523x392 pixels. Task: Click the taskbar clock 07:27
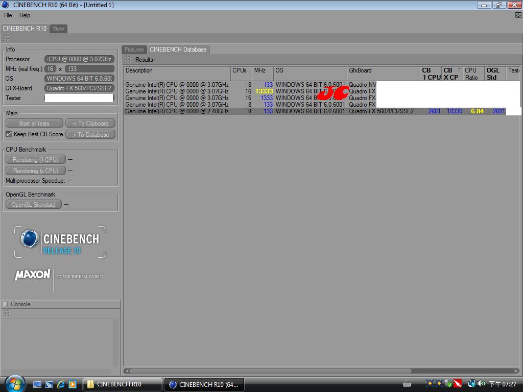tap(503, 384)
